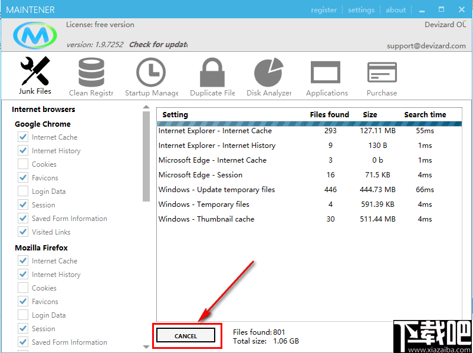Open the settings menu item
Image resolution: width=473 pixels, height=353 pixels.
coord(361,10)
